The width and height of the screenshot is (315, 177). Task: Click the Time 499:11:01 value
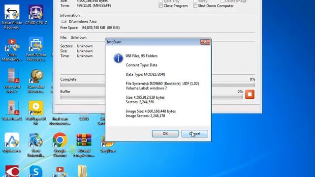coord(94,6)
